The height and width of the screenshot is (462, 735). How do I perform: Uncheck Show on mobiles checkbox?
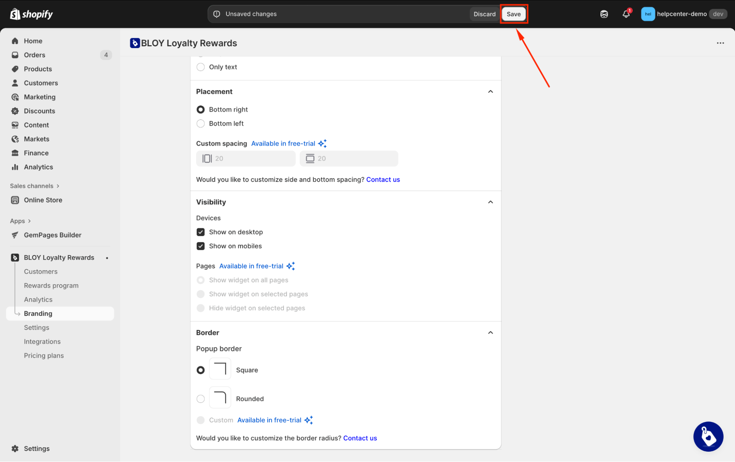coord(200,246)
